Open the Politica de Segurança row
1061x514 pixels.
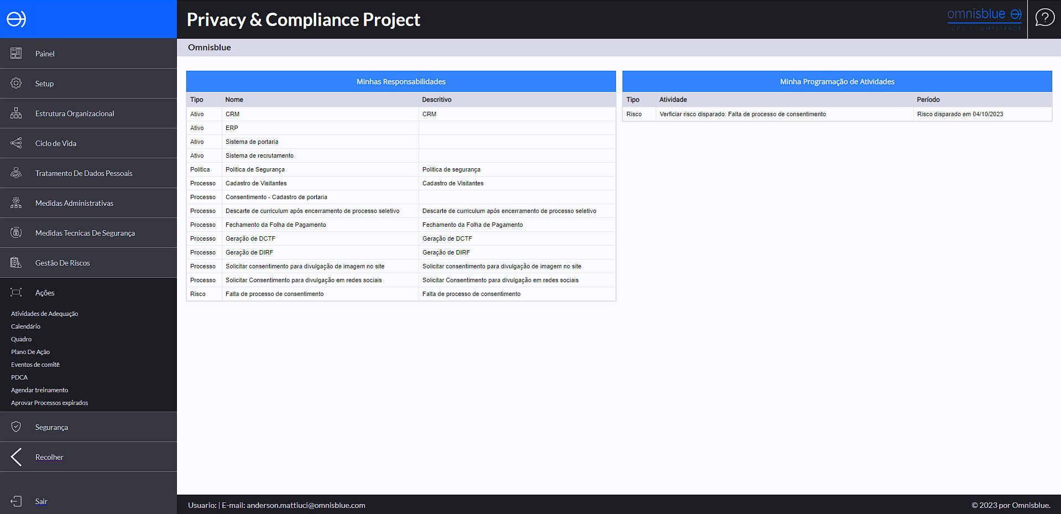coord(255,169)
